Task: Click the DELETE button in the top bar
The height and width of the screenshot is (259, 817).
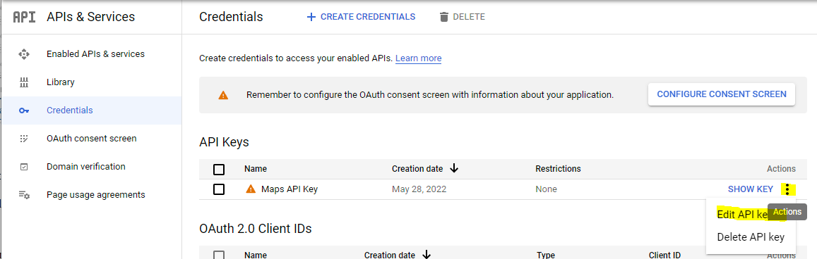Action: click(x=463, y=17)
